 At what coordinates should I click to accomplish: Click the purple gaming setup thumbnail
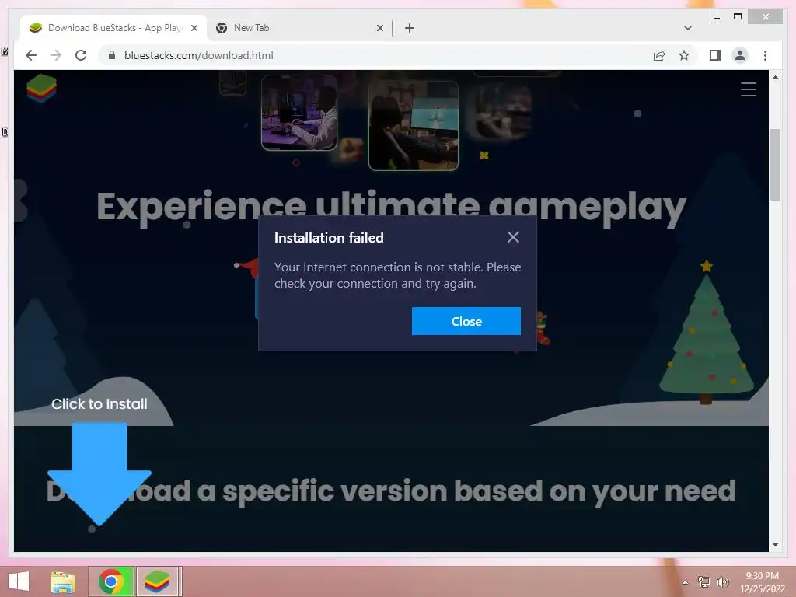(299, 112)
